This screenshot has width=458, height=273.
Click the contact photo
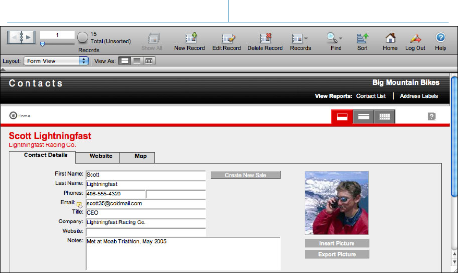click(336, 203)
